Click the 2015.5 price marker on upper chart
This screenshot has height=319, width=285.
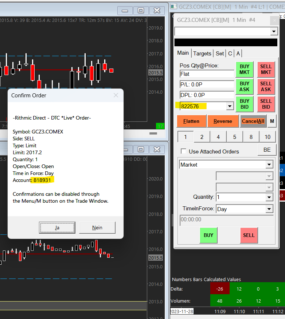(156, 73)
